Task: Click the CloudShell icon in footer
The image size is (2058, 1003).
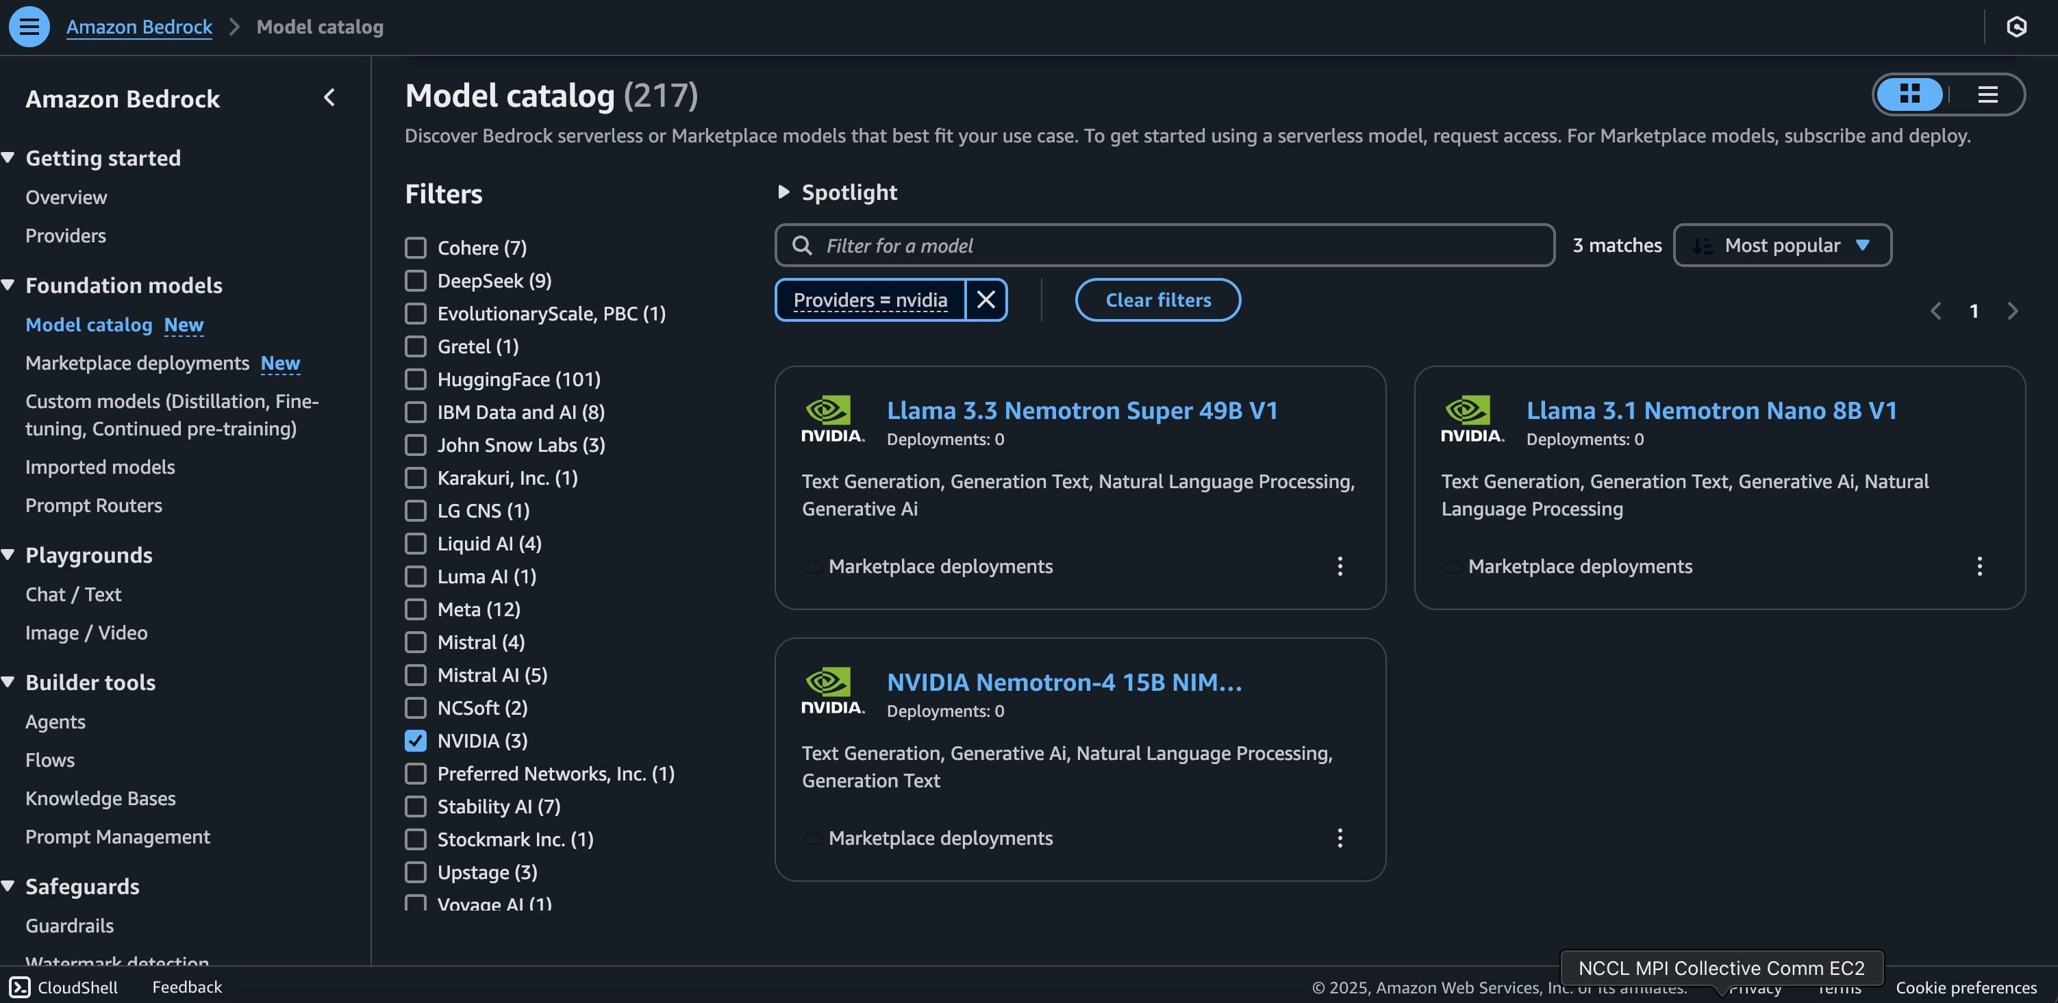Action: tap(20, 987)
